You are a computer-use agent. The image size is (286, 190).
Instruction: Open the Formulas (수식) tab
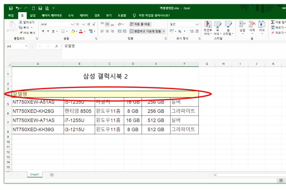pos(71,15)
